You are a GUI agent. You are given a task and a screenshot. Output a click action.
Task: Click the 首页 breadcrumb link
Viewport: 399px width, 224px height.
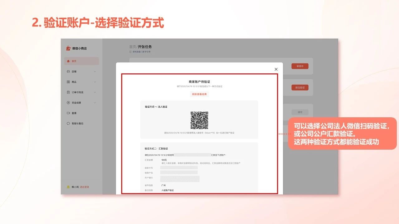pyautogui.click(x=133, y=47)
